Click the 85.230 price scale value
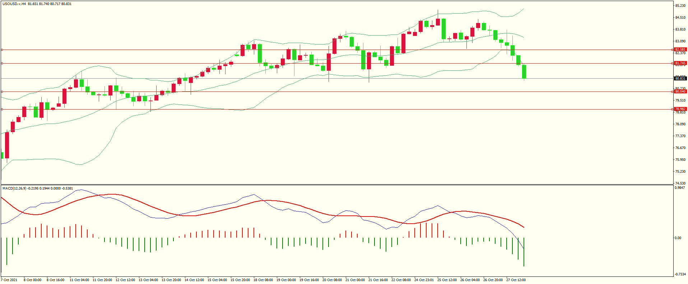 [680, 6]
